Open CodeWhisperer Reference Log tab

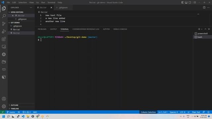[86, 29]
